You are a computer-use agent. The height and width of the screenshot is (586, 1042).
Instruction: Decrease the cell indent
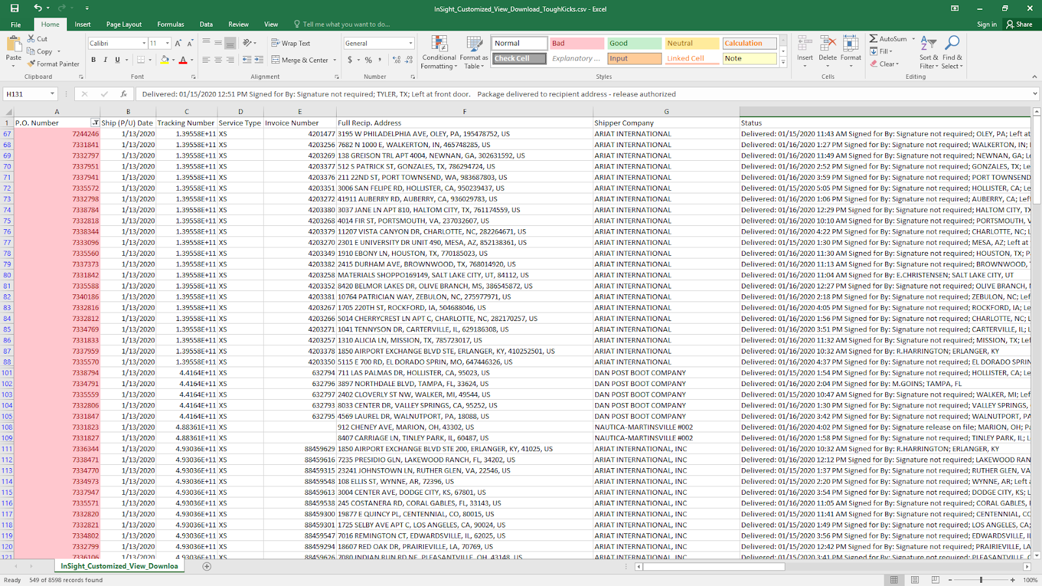[x=247, y=60]
